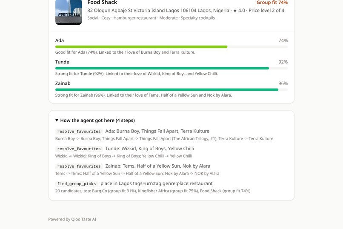
Task: Click Tunde's 92% fit progress bar
Action: click(x=171, y=68)
